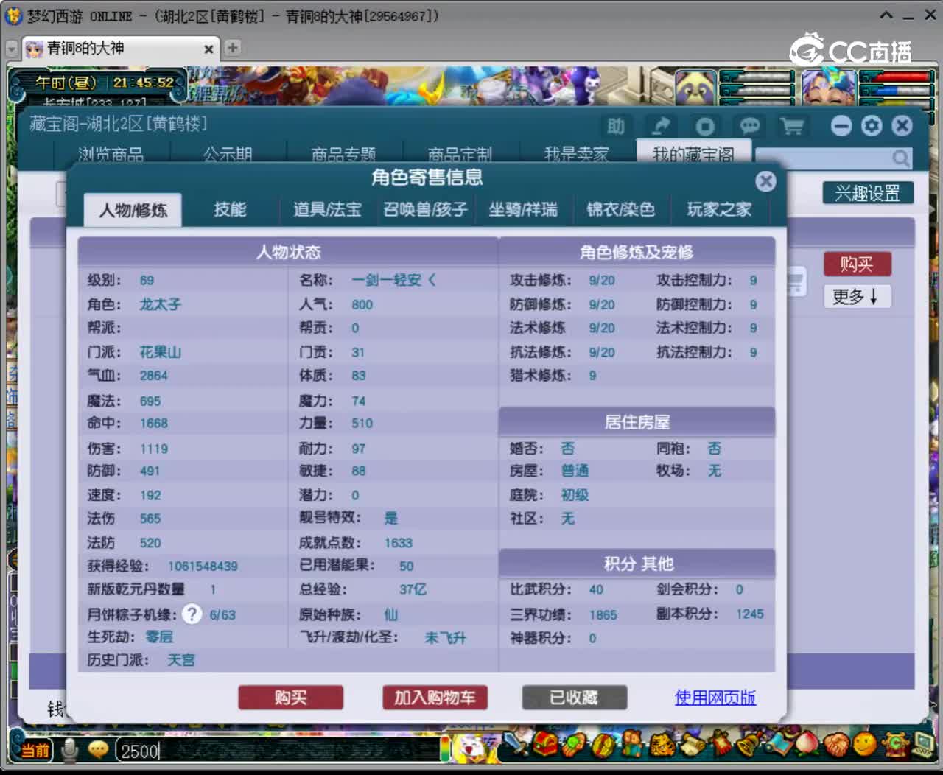Open the 商品专题 tab

click(x=344, y=153)
